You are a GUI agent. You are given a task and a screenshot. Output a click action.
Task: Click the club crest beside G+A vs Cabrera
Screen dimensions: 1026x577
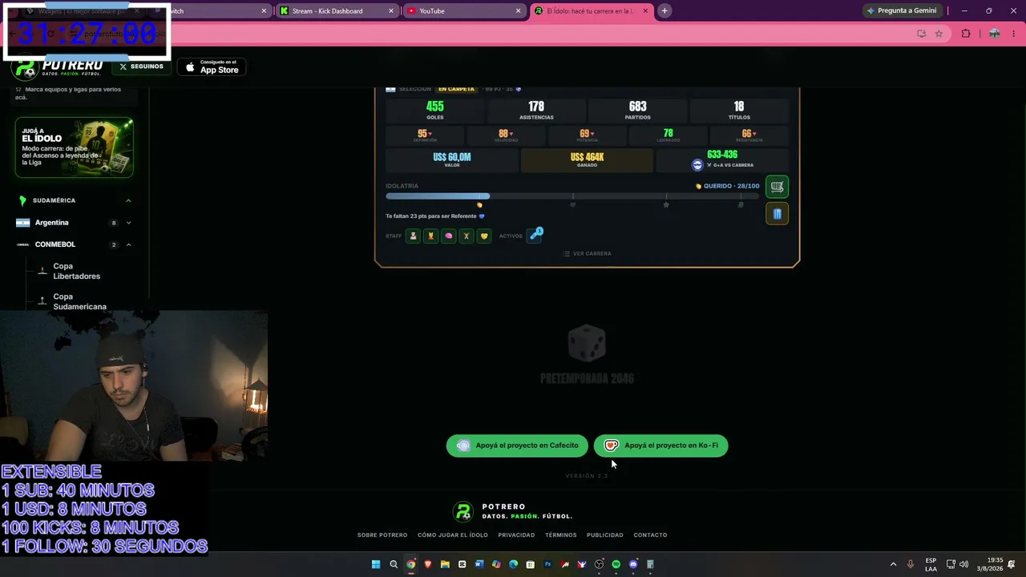[697, 164]
